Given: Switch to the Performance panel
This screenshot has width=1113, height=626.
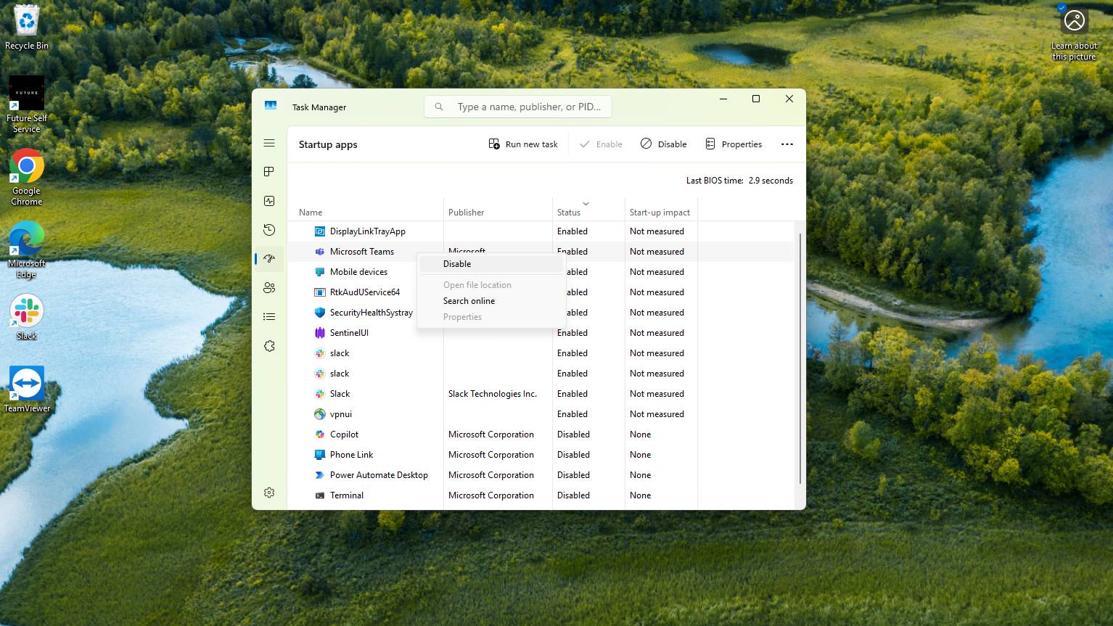Looking at the screenshot, I should coord(269,201).
